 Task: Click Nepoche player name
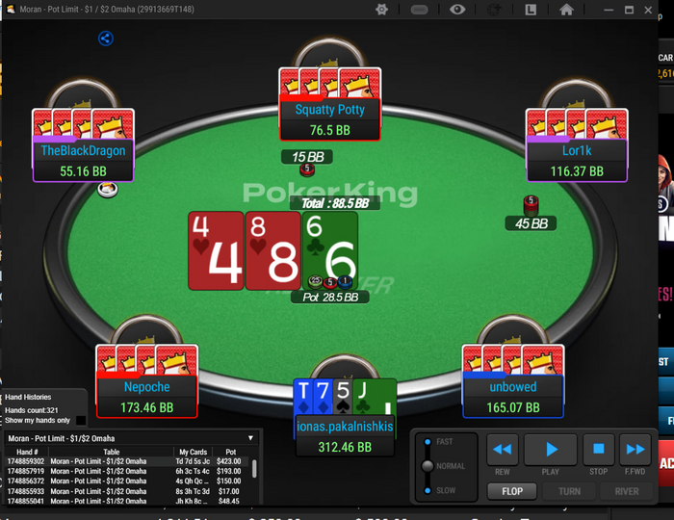tap(147, 387)
